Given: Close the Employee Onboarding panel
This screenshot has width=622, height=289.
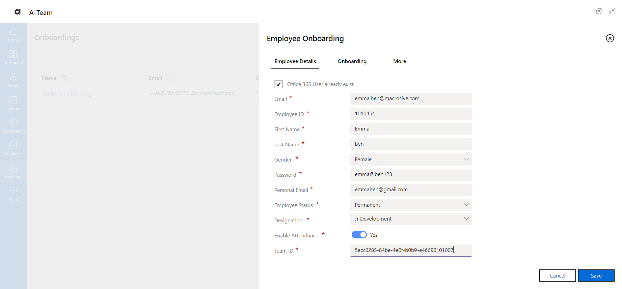Looking at the screenshot, I should [610, 38].
